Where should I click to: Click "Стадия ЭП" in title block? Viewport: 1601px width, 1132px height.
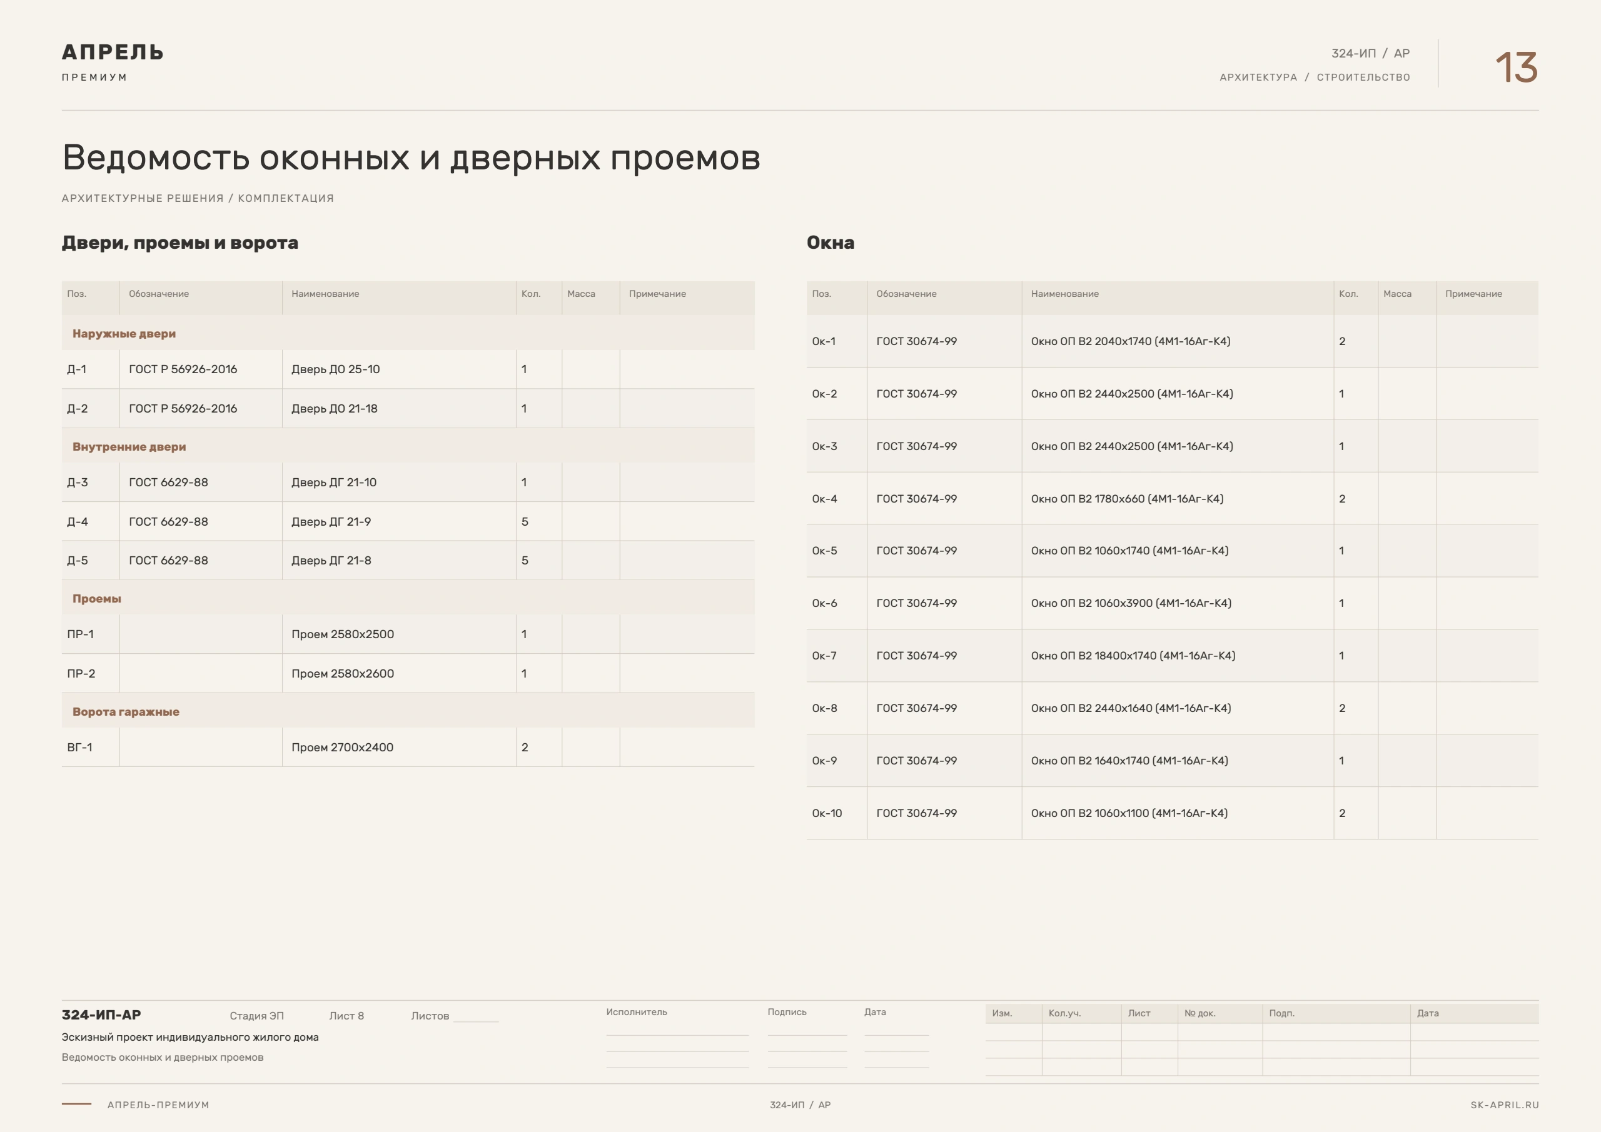click(256, 1016)
